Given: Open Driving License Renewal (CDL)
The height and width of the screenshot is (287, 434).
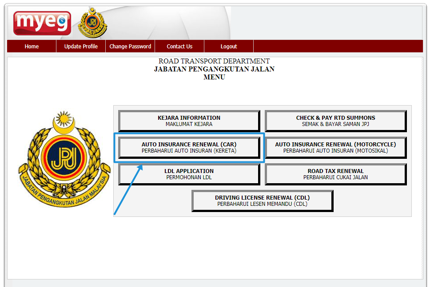Looking at the screenshot, I should click(x=262, y=201).
